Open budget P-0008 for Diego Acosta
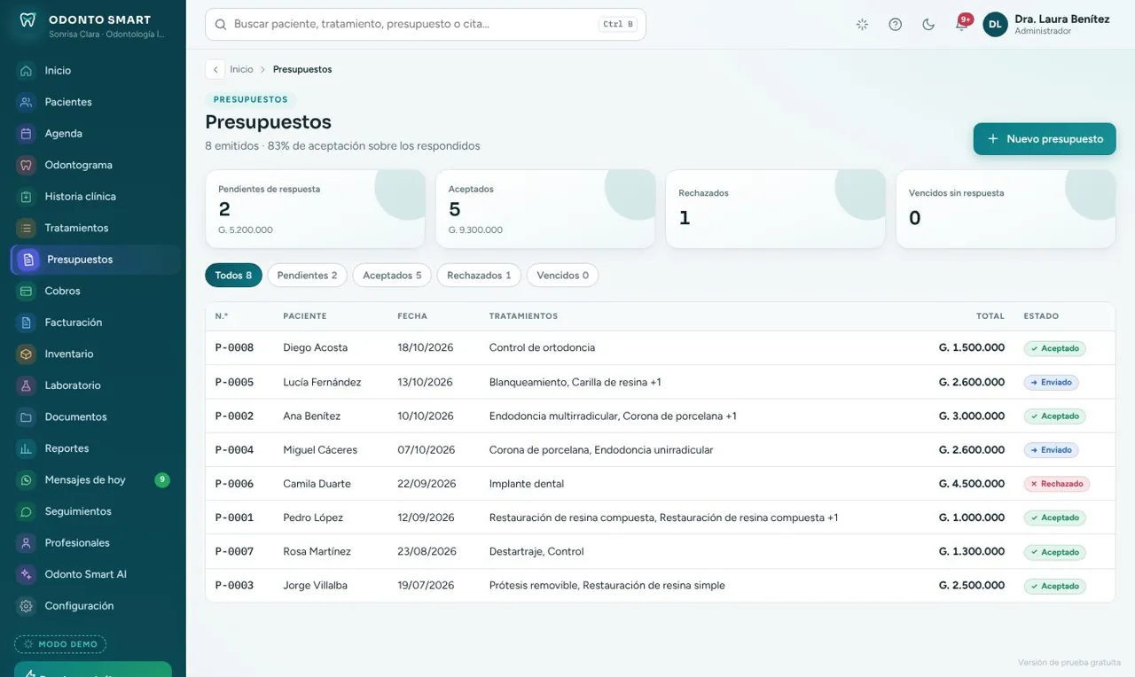This screenshot has width=1135, height=677. coord(660,348)
